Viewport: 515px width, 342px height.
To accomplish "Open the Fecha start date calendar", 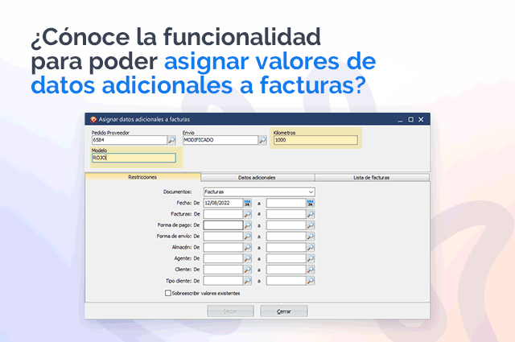I will click(x=248, y=204).
